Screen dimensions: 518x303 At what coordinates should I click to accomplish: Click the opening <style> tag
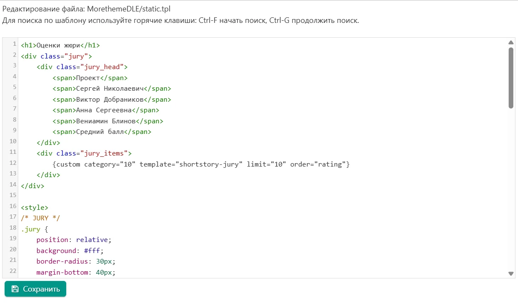click(34, 208)
